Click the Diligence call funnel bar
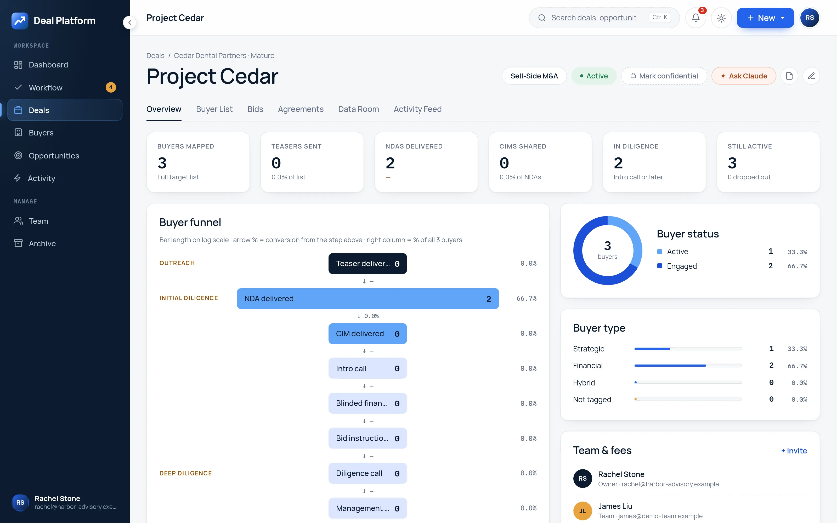Viewport: 837px width, 523px height. point(368,473)
